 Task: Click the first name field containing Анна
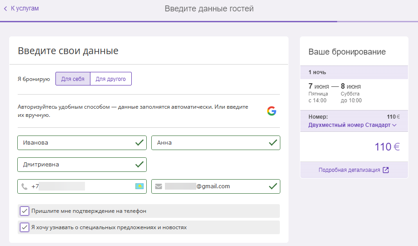pyautogui.click(x=216, y=142)
